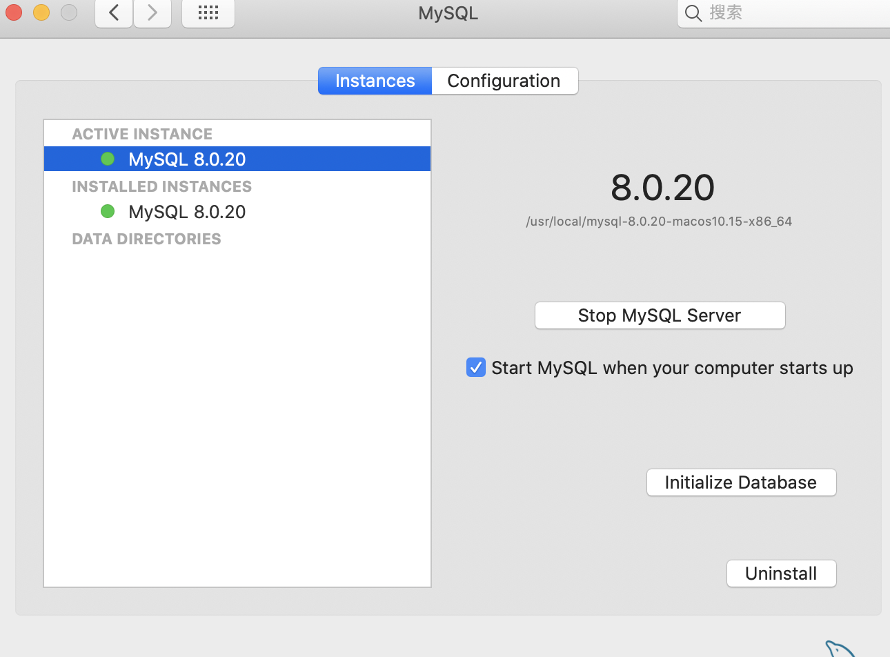Select the /usr/local/mysql-8.0.20 installation path text
The height and width of the screenshot is (657, 890).
659,221
